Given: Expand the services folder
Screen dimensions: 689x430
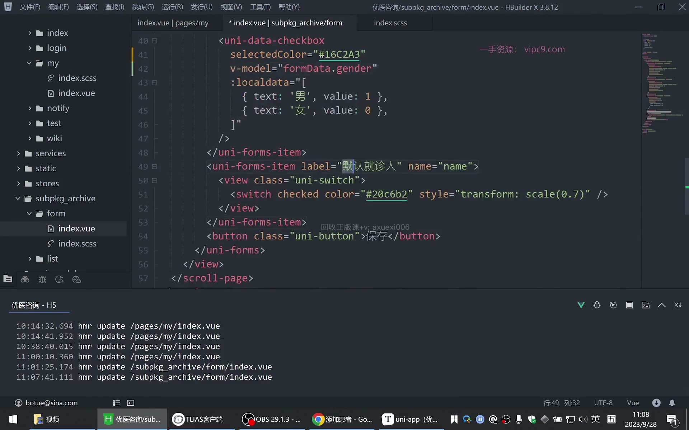Looking at the screenshot, I should pos(18,153).
